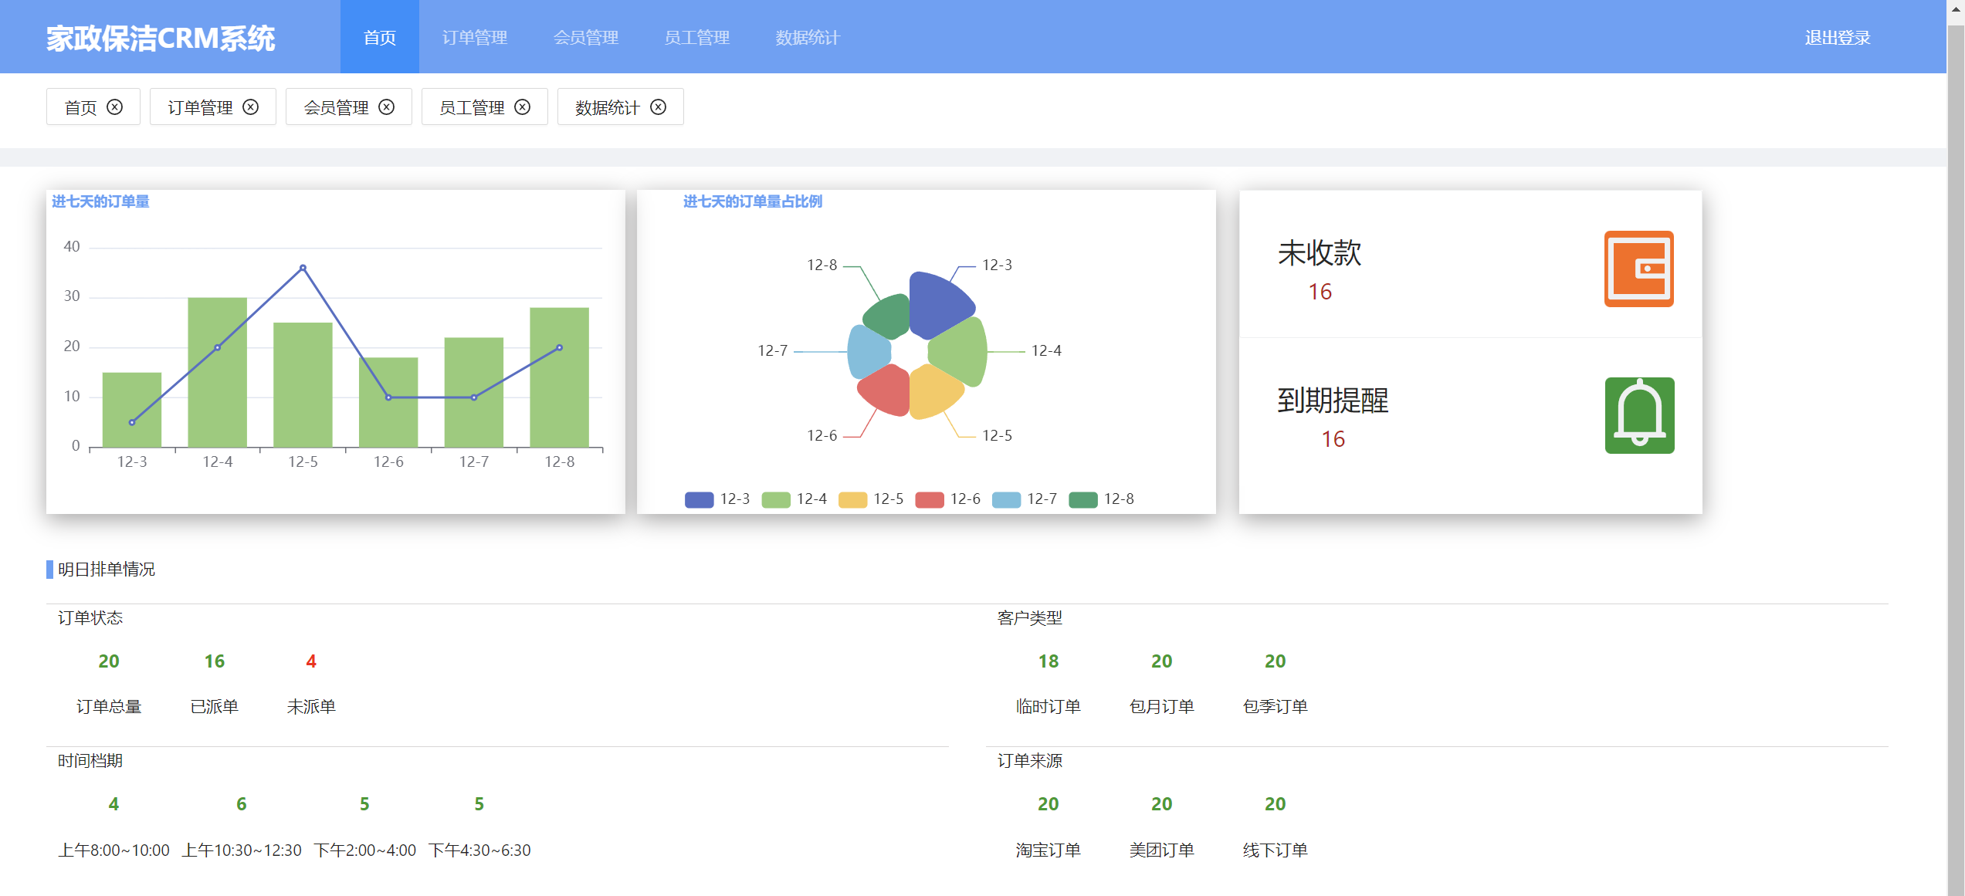Click the 进七天的订单量 chart title
1965x896 pixels.
pos(100,201)
